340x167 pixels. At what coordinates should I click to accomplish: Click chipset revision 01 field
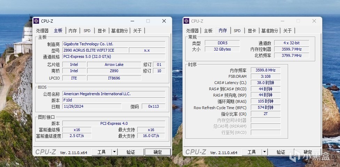point(159,64)
